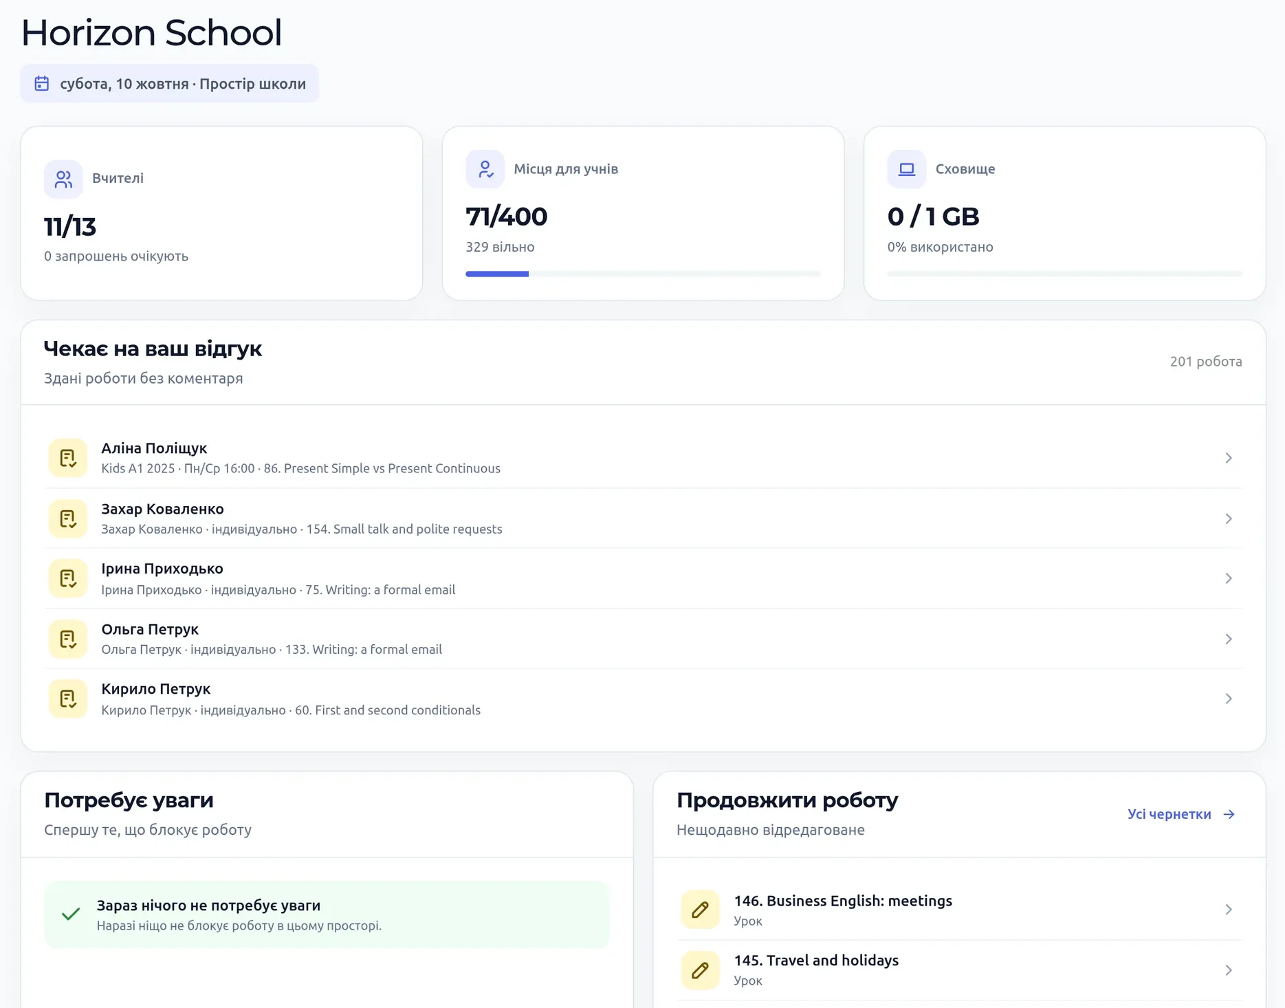The height and width of the screenshot is (1008, 1285).
Task: Click the green checkmark in attention notice
Action: (71, 914)
